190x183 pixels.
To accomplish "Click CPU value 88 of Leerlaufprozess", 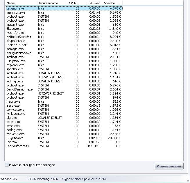I will click(77, 146).
